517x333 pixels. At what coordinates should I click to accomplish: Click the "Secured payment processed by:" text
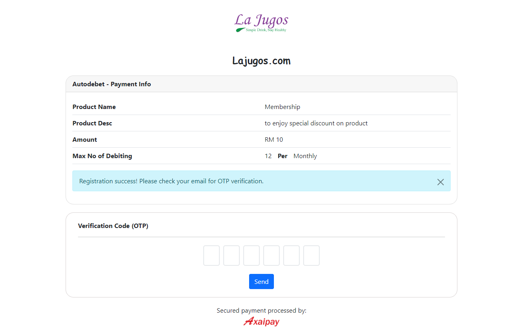(261, 311)
